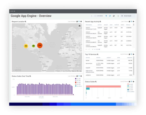The height and width of the screenshot is (115, 146).
Task: Sort Recent App Activity by method column
Action: point(117,25)
